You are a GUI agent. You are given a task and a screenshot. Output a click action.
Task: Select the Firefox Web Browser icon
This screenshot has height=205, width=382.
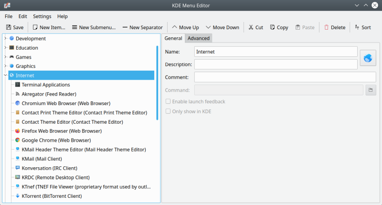18,131
